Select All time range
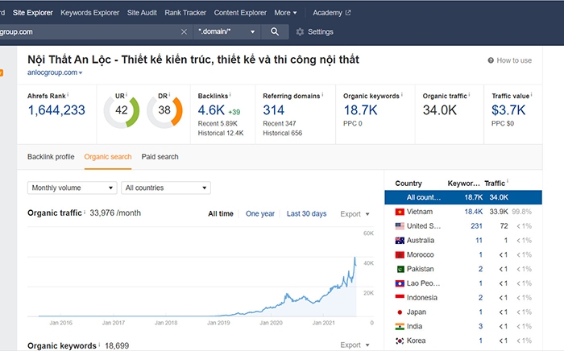 tap(221, 214)
